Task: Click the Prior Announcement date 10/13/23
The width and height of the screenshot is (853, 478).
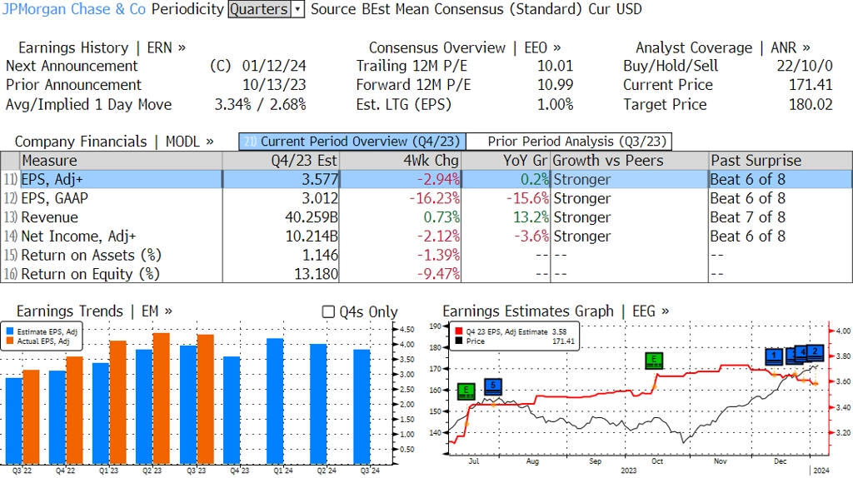Action: (x=274, y=86)
